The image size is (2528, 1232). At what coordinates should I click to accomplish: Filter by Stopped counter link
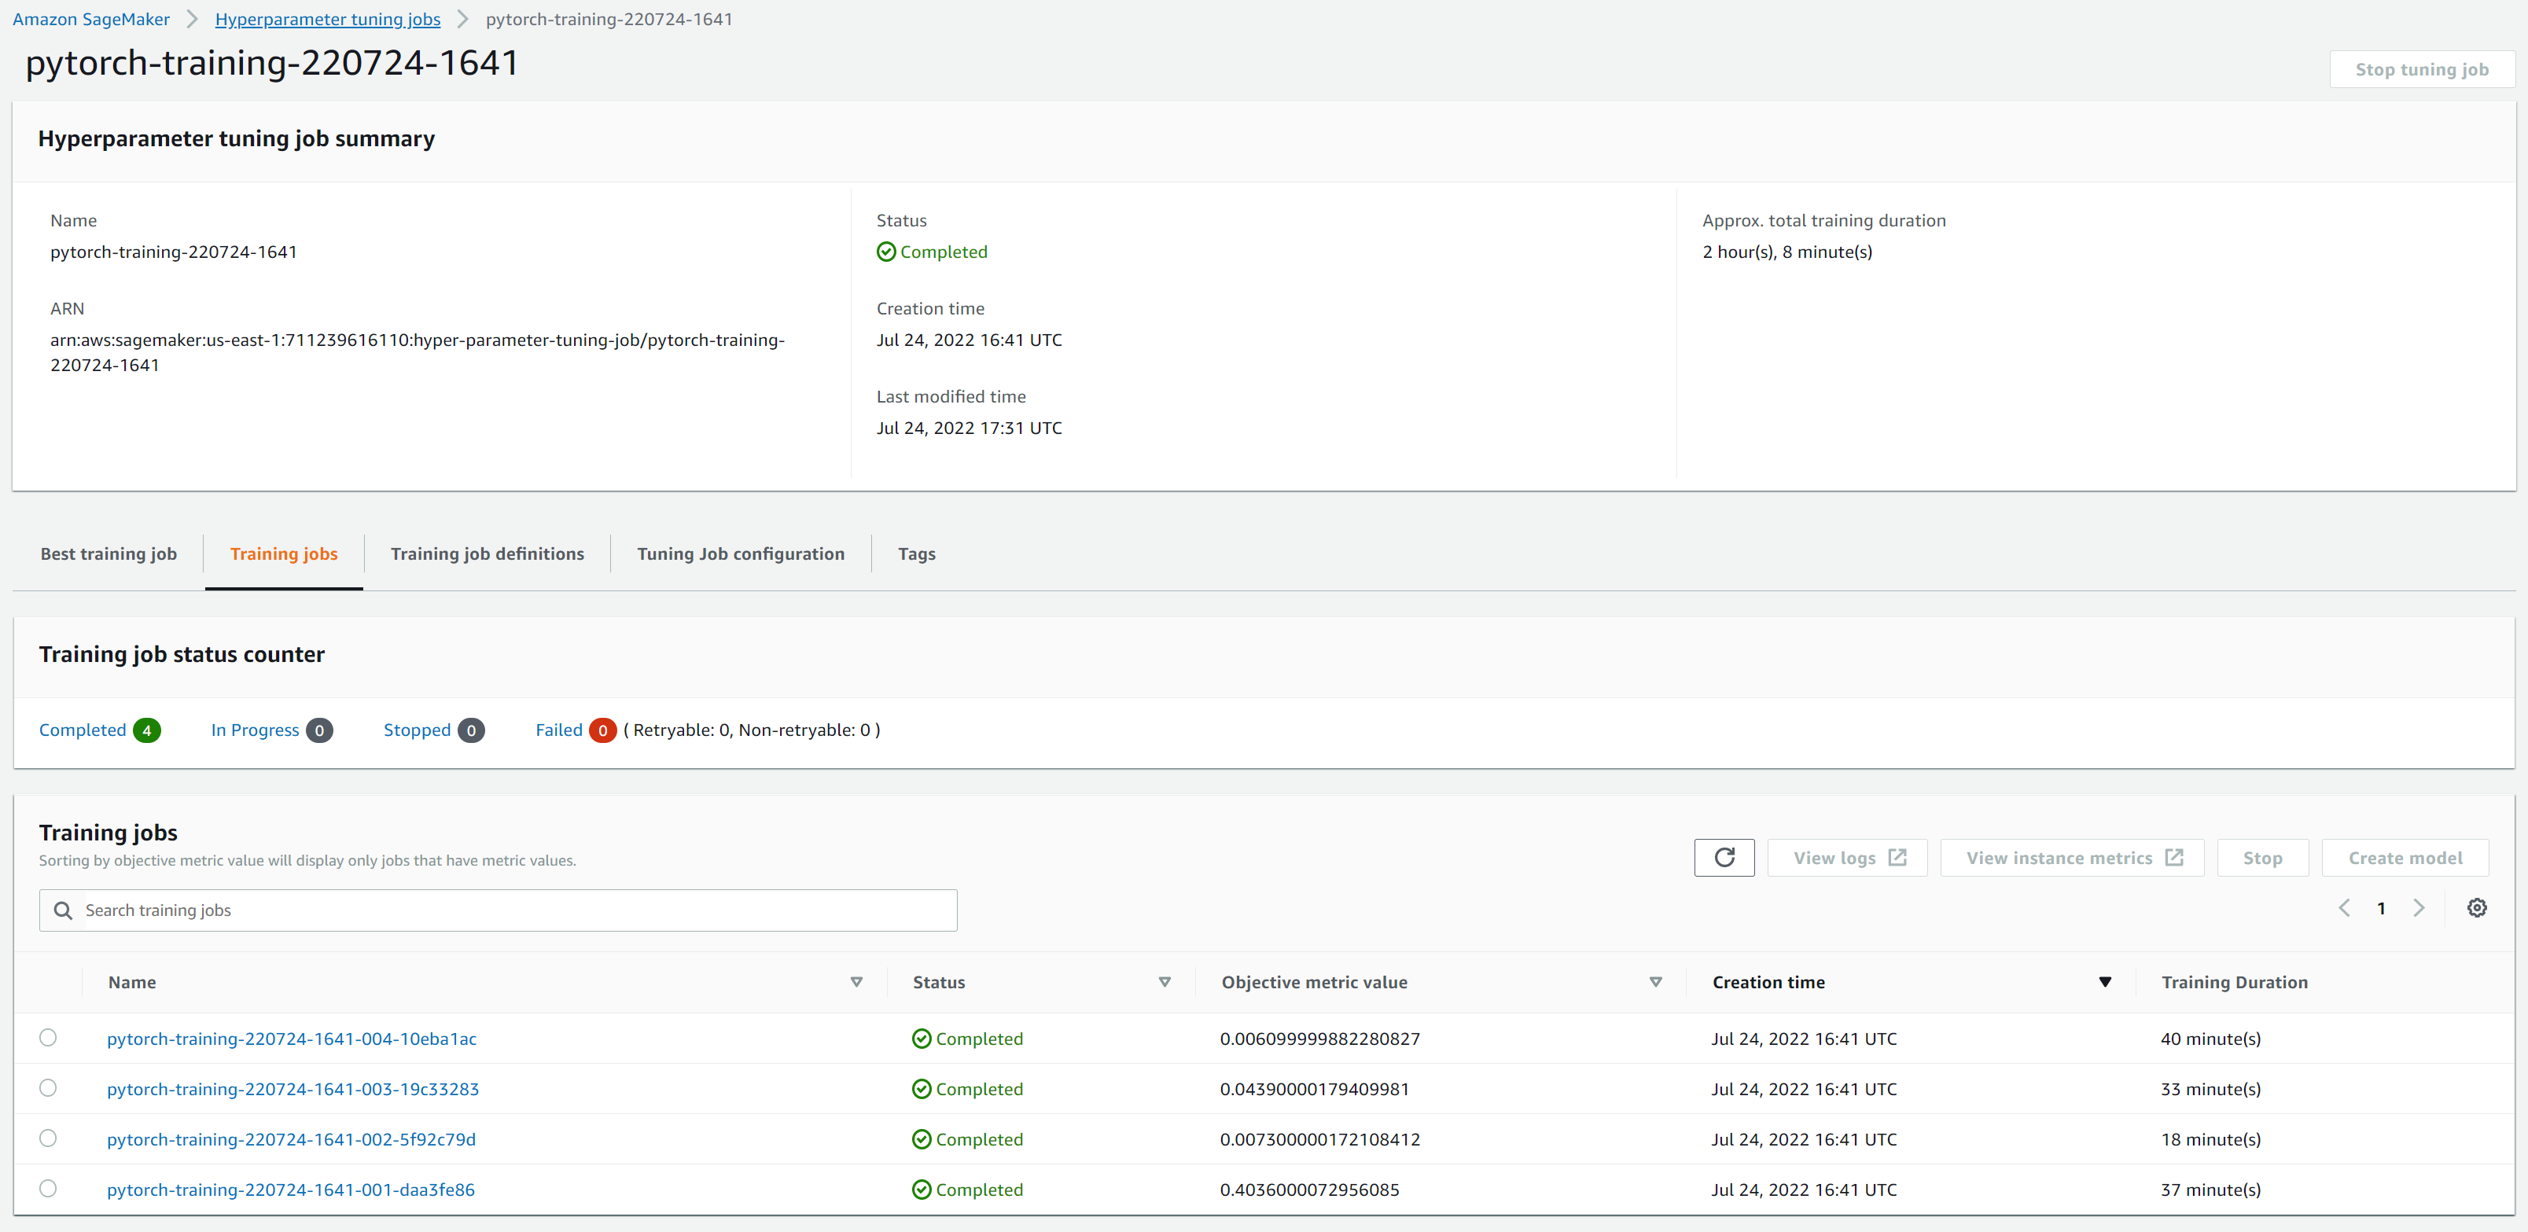(x=417, y=730)
